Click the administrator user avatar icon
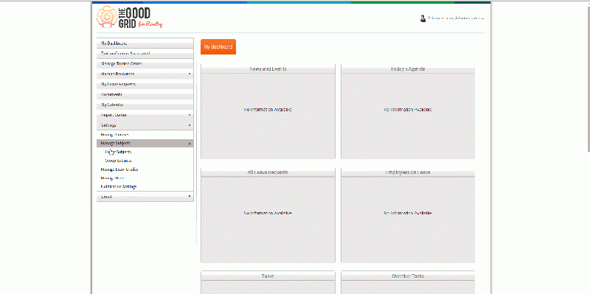 pyautogui.click(x=423, y=18)
